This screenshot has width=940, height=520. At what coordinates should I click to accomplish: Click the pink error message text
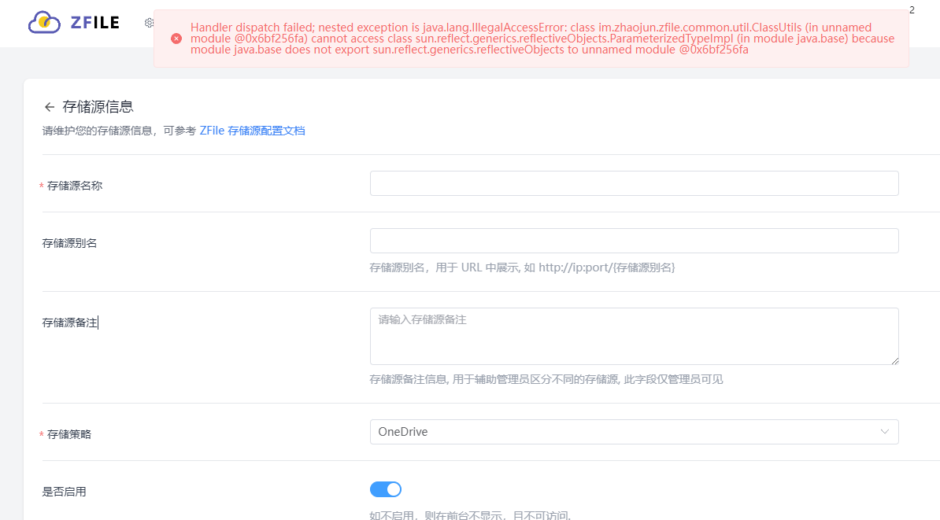542,38
